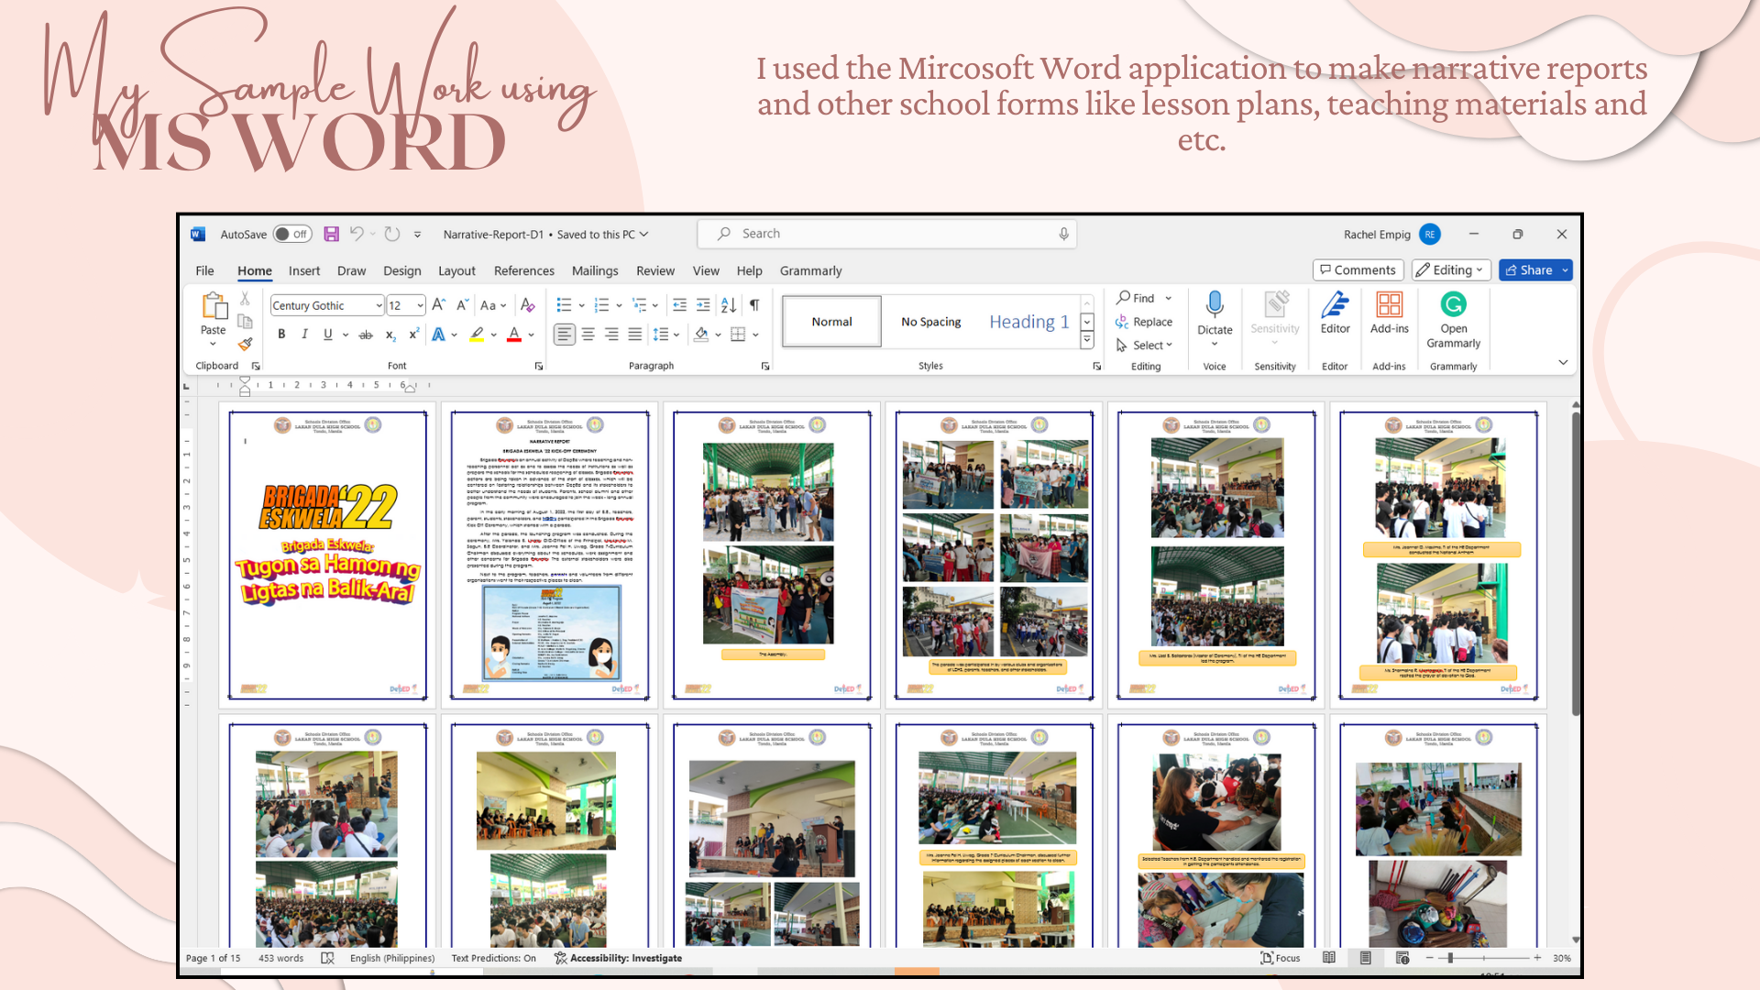Click the Open Grammarly icon

point(1453,305)
